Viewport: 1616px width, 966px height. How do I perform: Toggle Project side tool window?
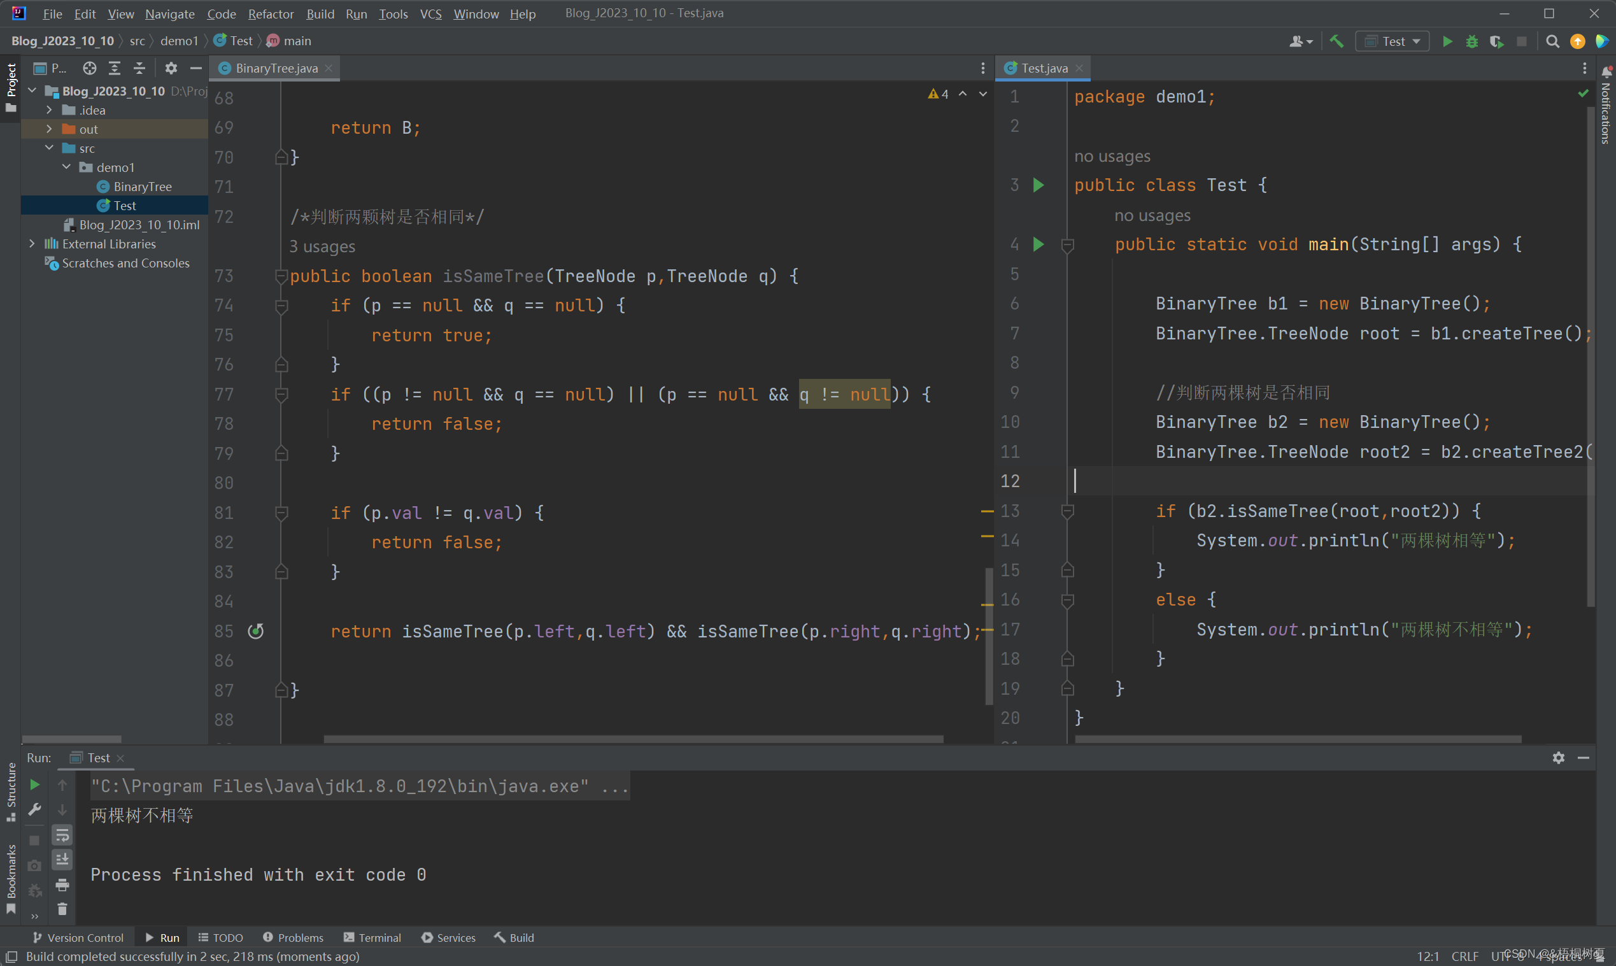11,87
